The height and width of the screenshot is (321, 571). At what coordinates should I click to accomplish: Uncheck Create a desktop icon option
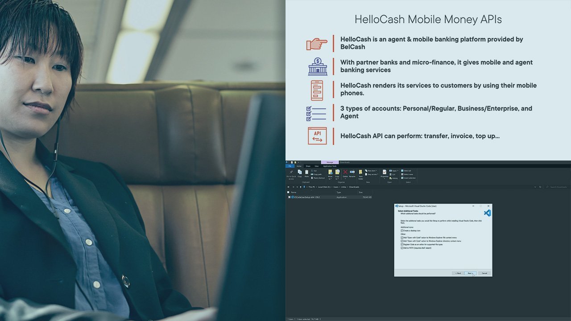pos(402,230)
